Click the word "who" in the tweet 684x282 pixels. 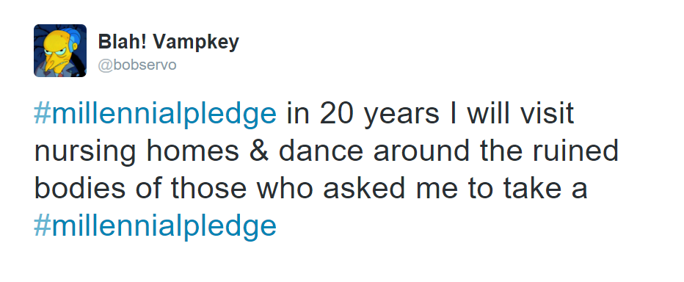[285, 188]
